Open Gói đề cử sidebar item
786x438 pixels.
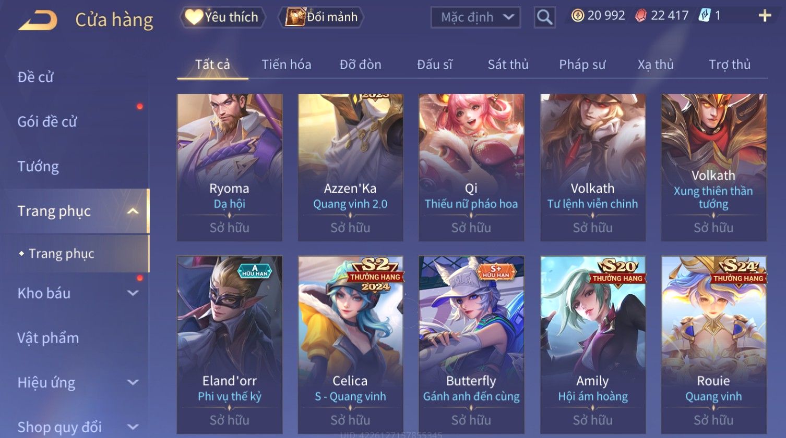coord(47,122)
